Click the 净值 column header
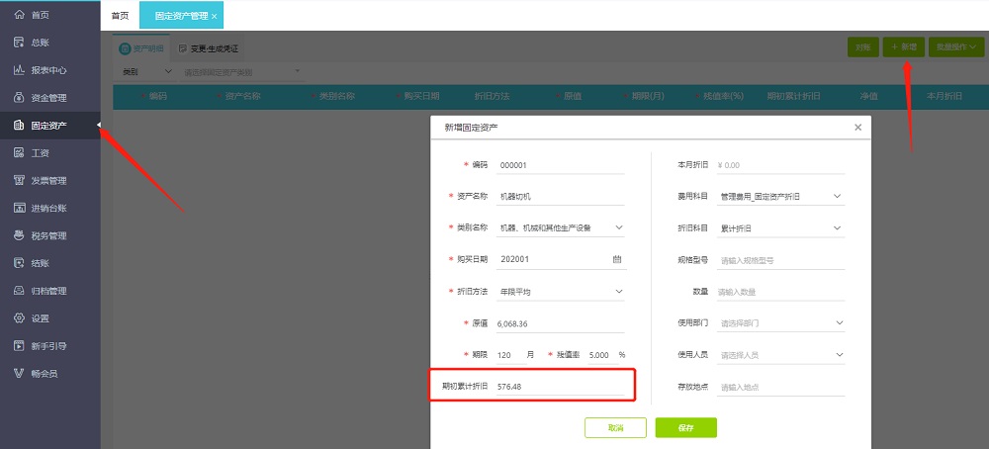This screenshot has width=989, height=449. click(x=868, y=97)
